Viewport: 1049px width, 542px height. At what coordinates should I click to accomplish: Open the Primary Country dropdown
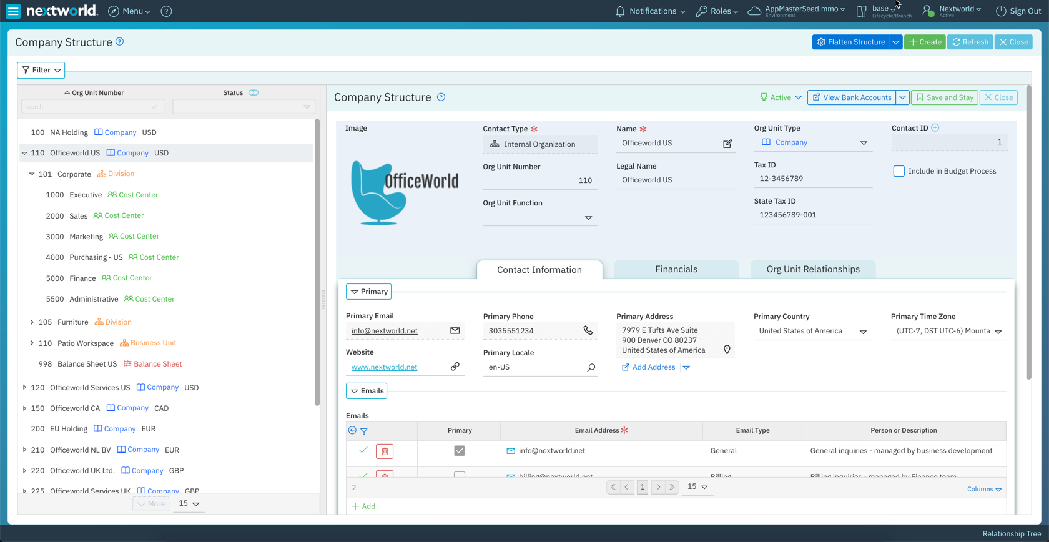(863, 332)
